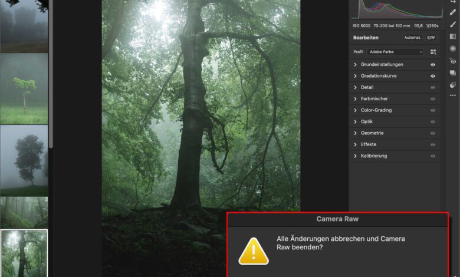The width and height of the screenshot is (460, 277).
Task: Expand the Gradationskurve section chevron
Action: point(355,76)
